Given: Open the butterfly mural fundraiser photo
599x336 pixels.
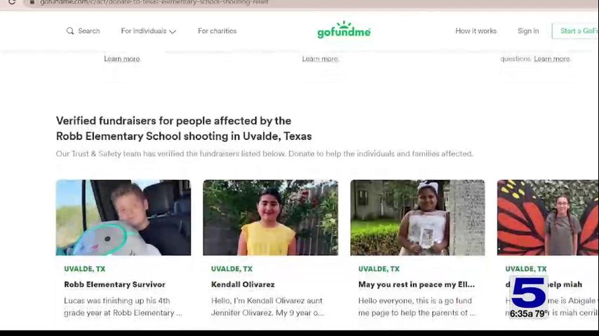Looking at the screenshot, I should (x=548, y=218).
